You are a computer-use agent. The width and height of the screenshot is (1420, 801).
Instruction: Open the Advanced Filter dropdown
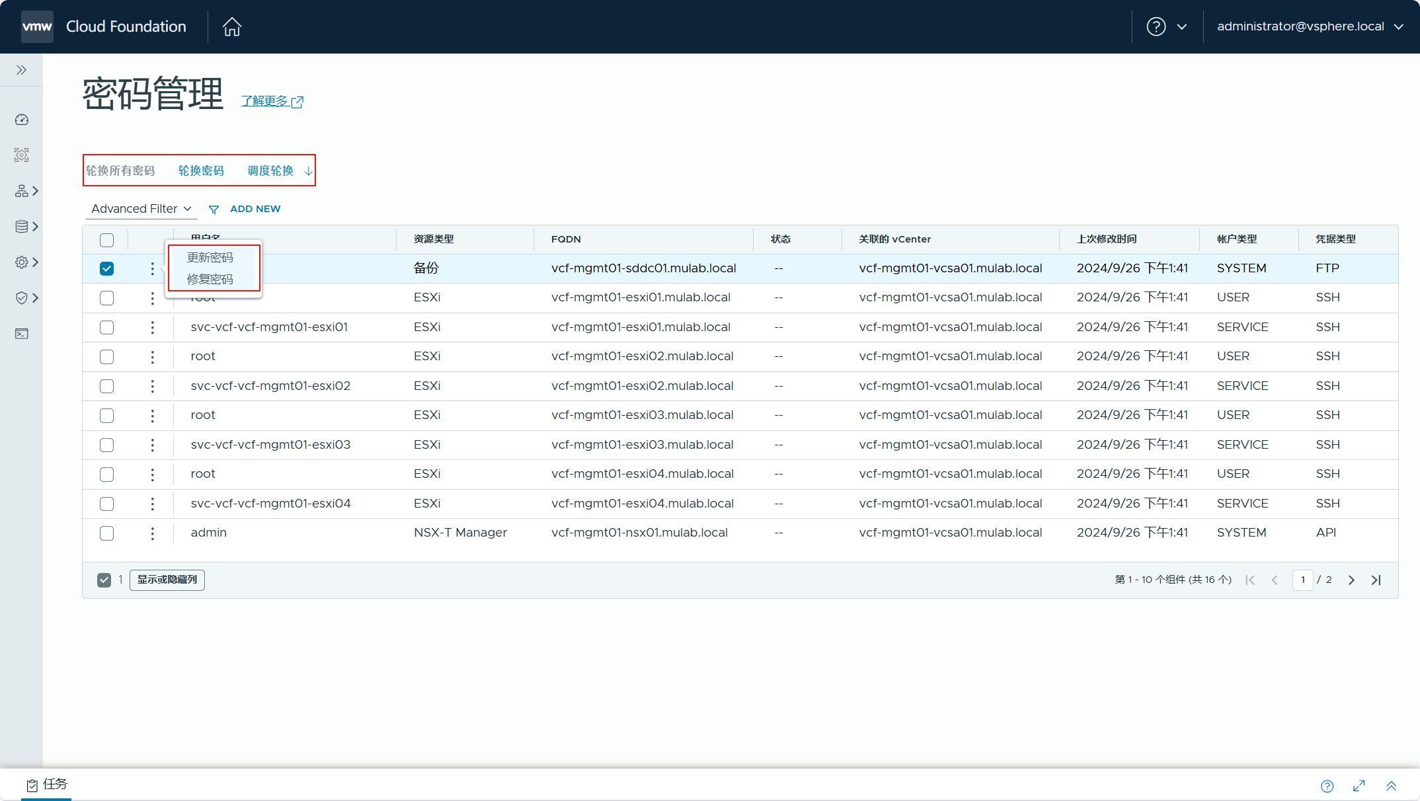click(141, 209)
